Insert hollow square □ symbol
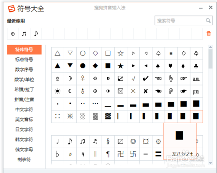 (108, 53)
